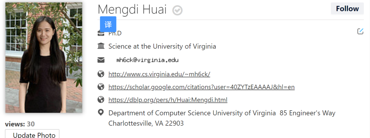Click the globe icon beside Google Scholar link
This screenshot has width=370, height=138.
tap(101, 87)
